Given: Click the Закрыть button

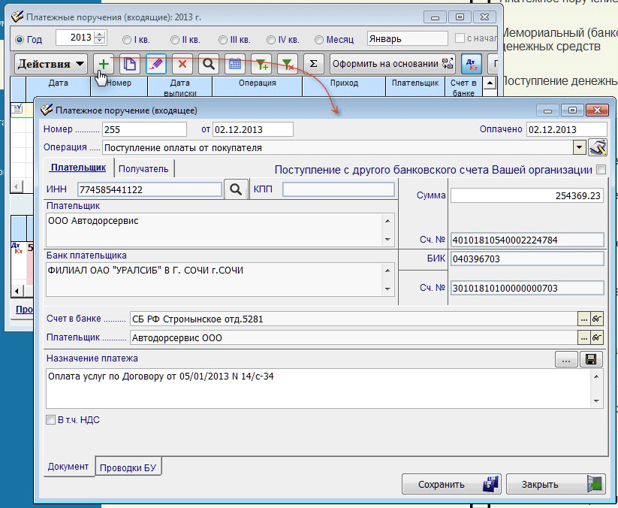Looking at the screenshot, I should click(556, 484).
